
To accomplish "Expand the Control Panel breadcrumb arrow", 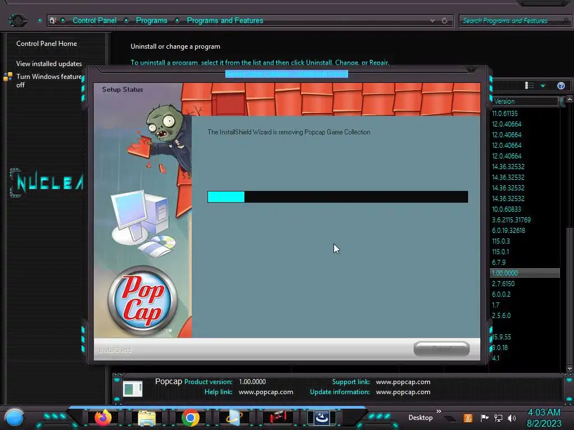I will (x=126, y=21).
